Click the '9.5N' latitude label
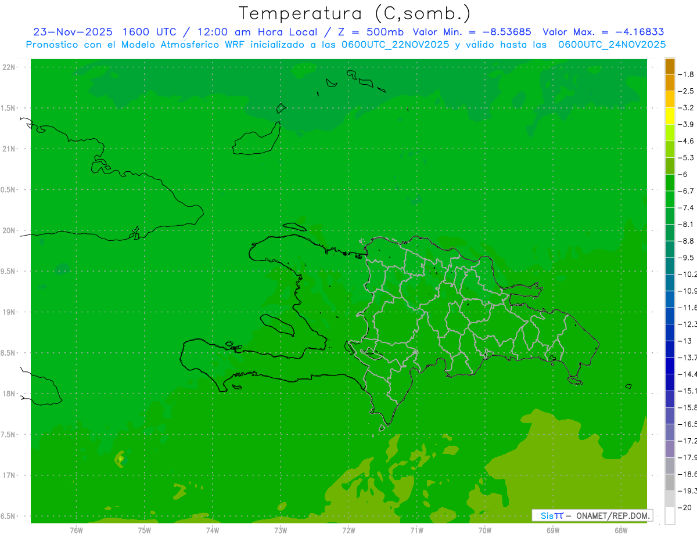The height and width of the screenshot is (538, 697). click(8, 271)
